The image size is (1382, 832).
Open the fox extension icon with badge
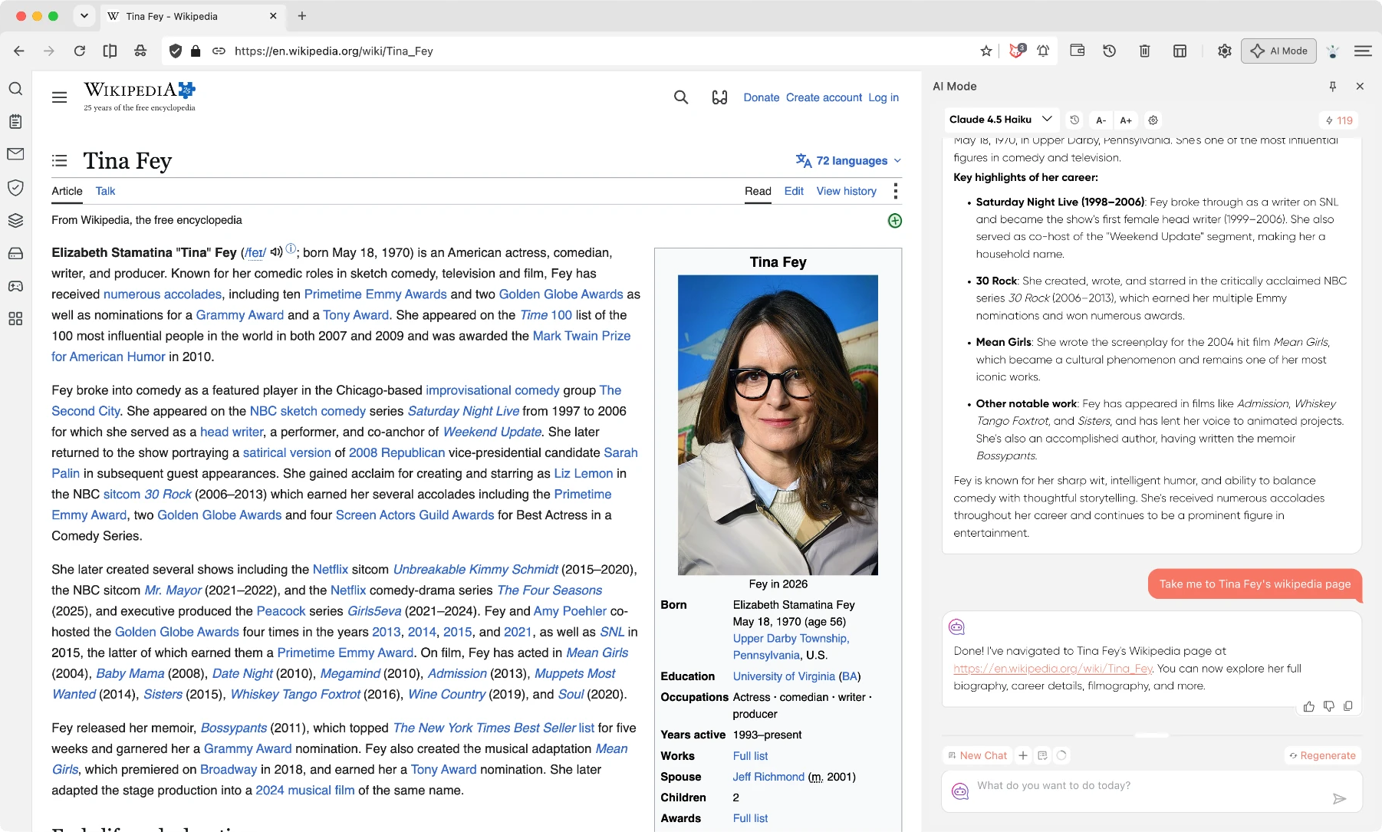[x=1017, y=51]
